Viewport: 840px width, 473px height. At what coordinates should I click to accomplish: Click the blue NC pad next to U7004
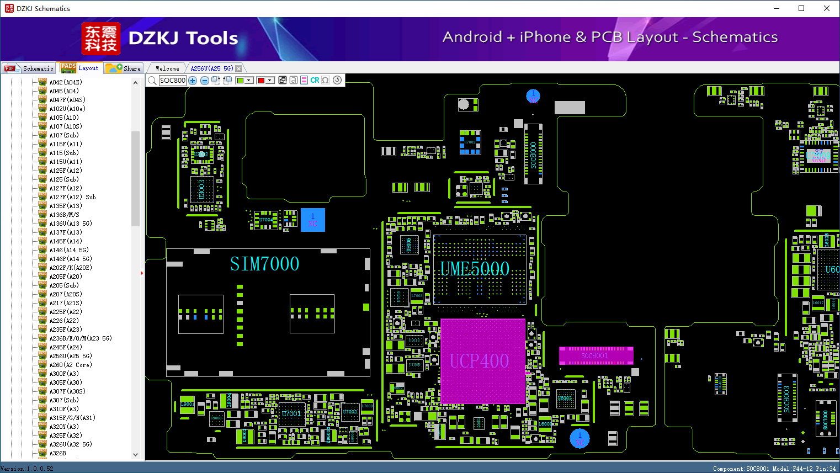pyautogui.click(x=313, y=220)
